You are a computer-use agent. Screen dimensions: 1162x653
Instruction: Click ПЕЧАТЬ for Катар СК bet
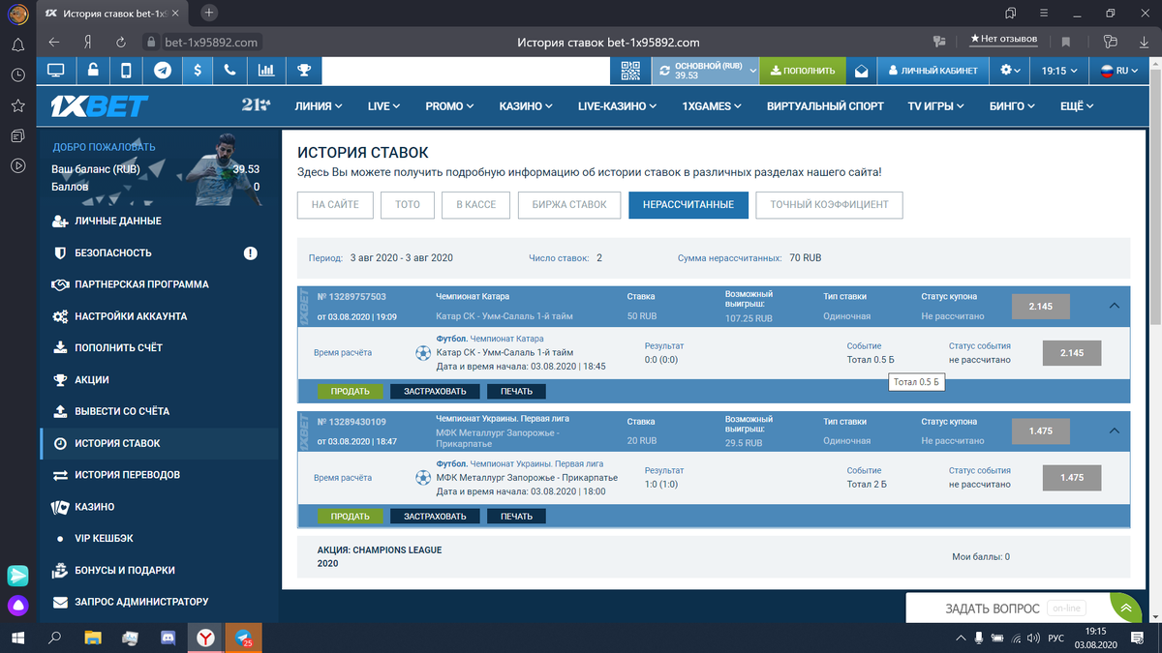coord(516,392)
